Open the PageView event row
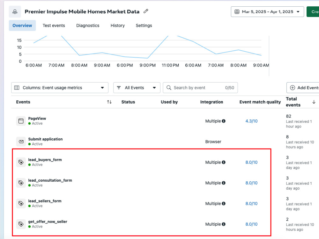Viewport: 319px width, 239px height. point(37,119)
